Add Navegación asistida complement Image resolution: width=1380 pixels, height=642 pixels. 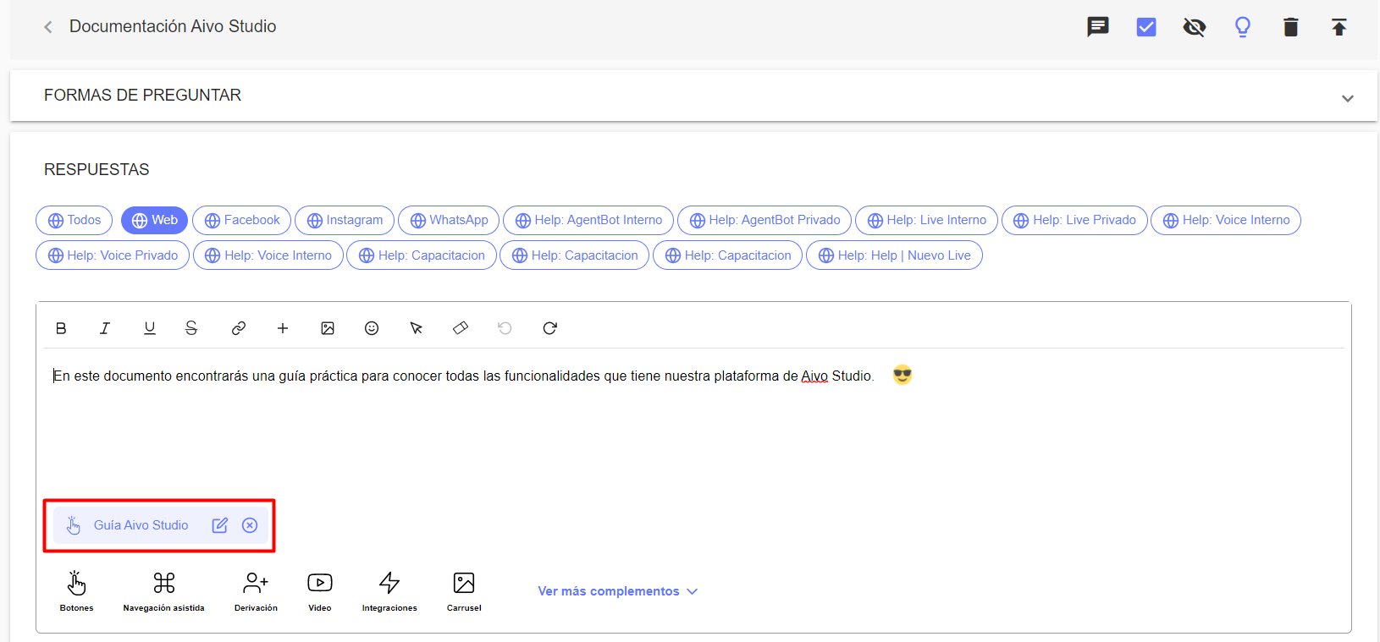164,591
